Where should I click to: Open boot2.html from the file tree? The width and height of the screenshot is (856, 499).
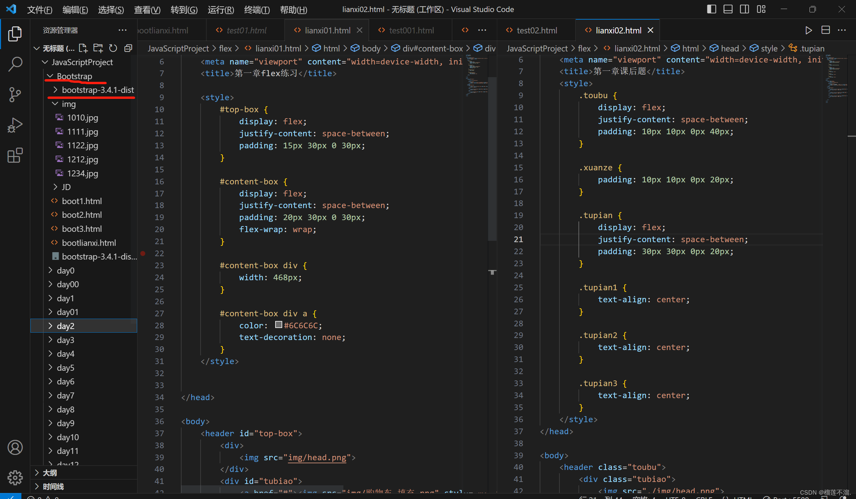(x=82, y=215)
